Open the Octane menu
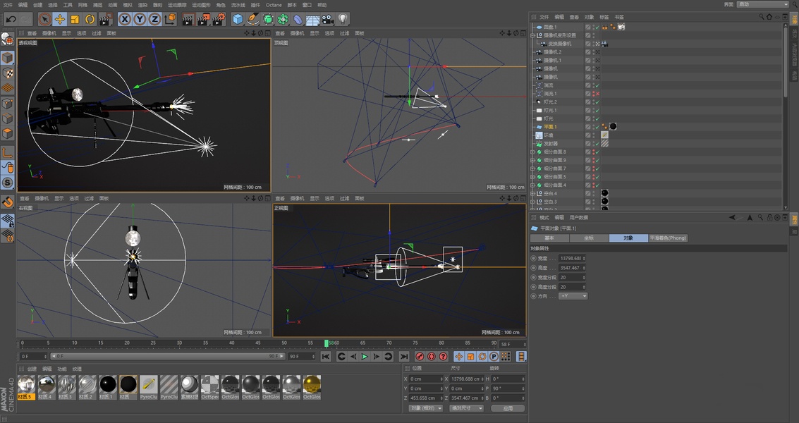The image size is (799, 423). [274, 5]
